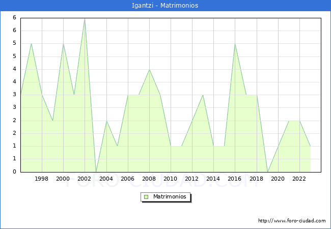Select the 2008 x-axis label
331x229 pixels.
pos(149,179)
